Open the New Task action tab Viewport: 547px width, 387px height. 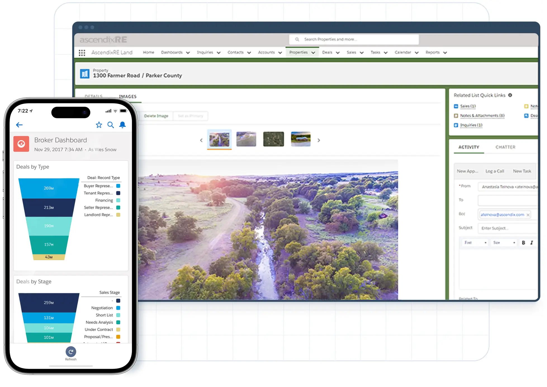pyautogui.click(x=522, y=171)
